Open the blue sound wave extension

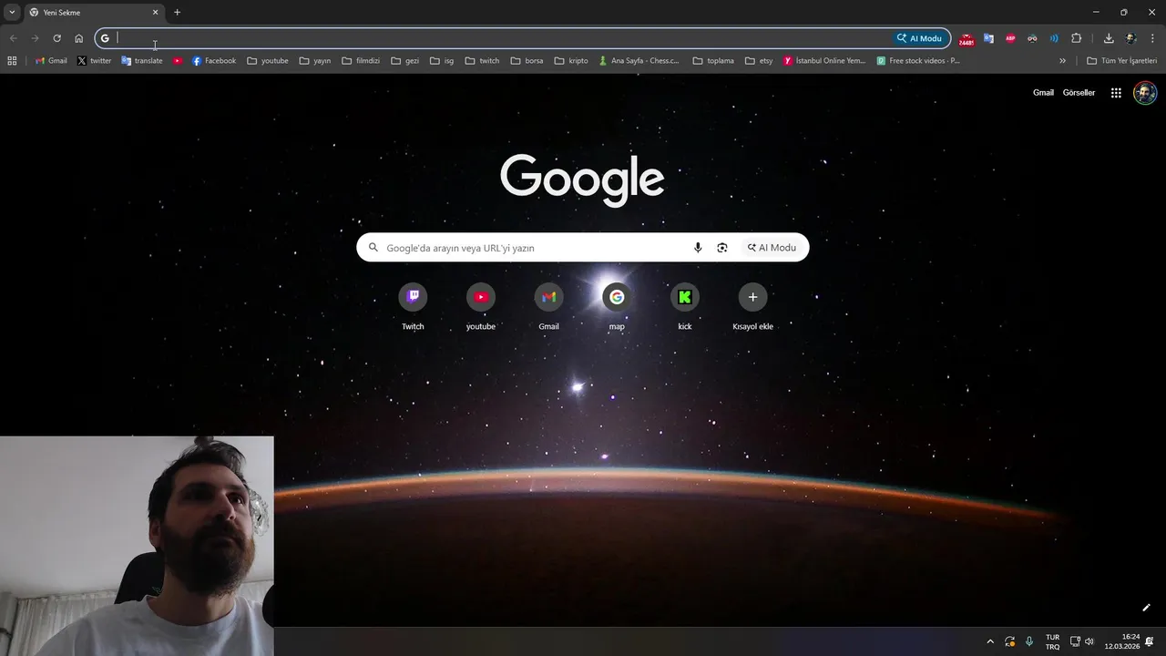click(1054, 38)
